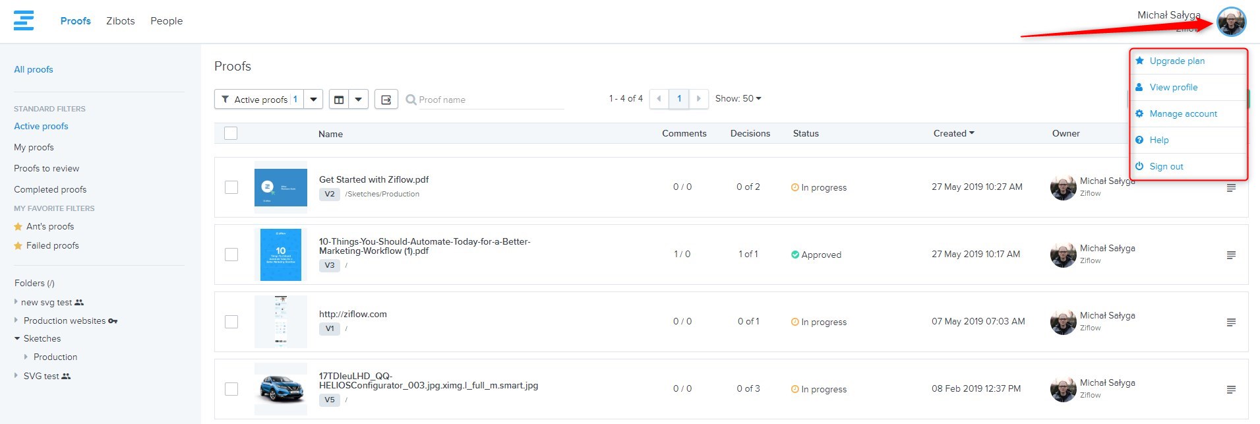1260x424 pixels.
Task: Open actions menu for http://ziflow.com proof
Action: [x=1230, y=322]
